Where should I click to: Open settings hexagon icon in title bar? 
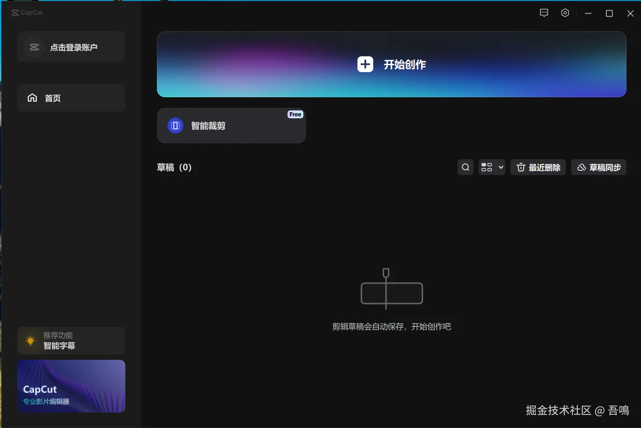[x=565, y=13]
